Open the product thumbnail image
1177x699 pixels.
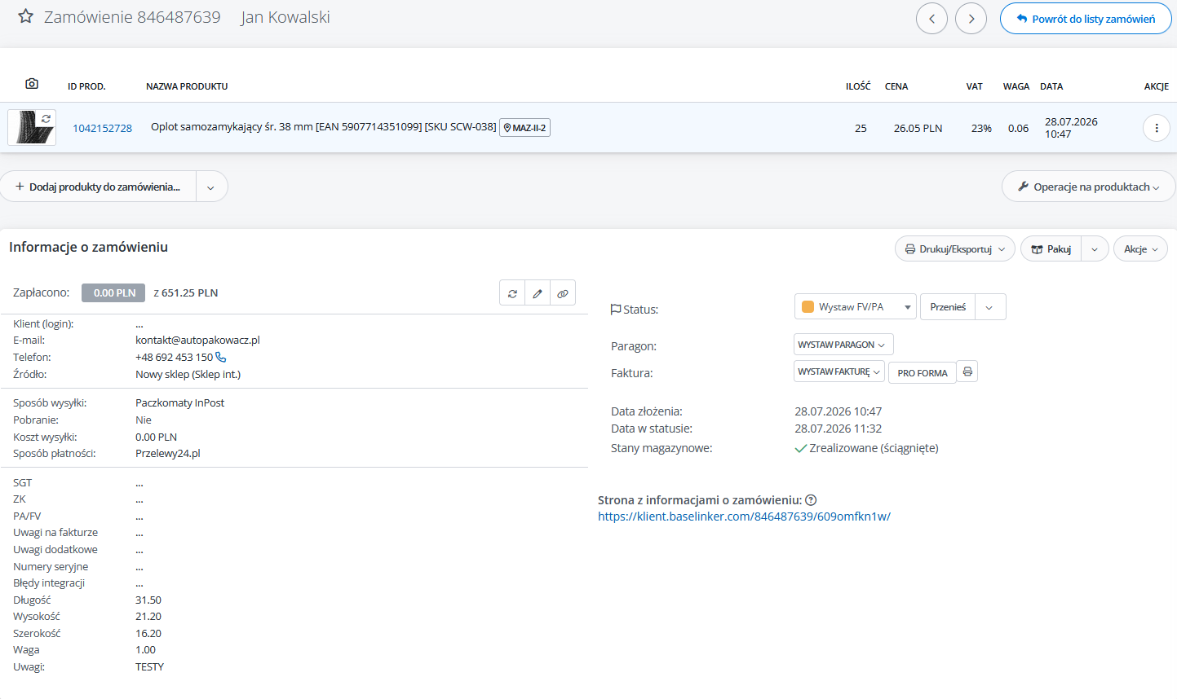(32, 128)
